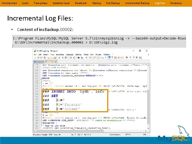
Task: Click horizontal scrollbar left arrow
Action: coord(34,131)
